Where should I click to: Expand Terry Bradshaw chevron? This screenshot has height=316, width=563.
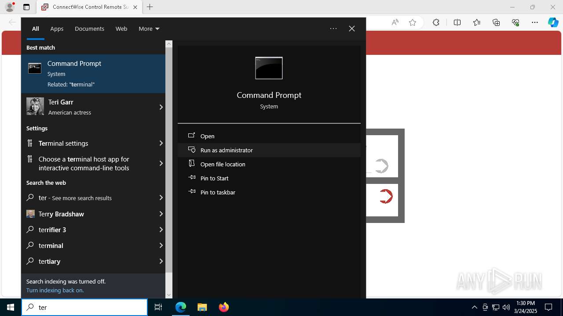(161, 214)
